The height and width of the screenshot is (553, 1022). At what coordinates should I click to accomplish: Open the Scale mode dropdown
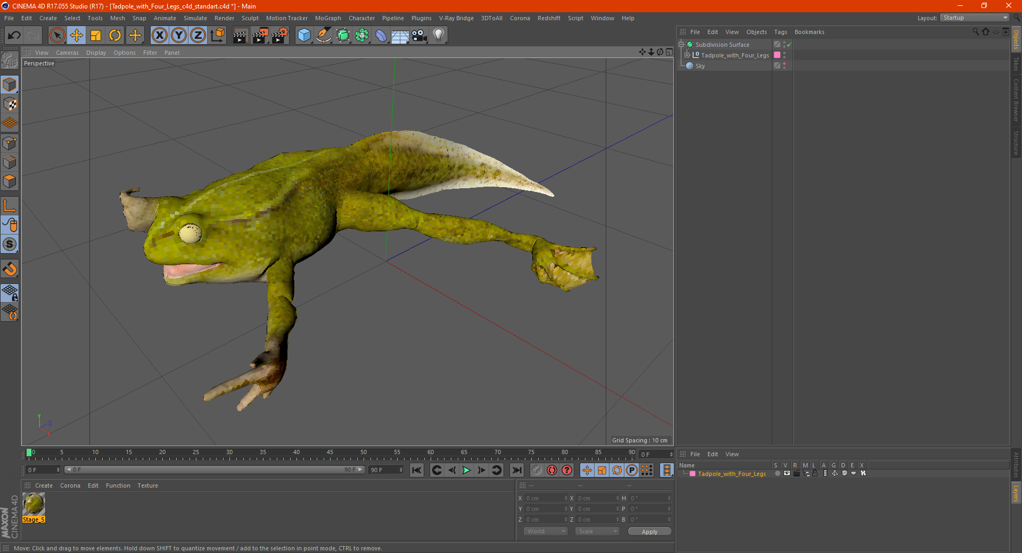click(597, 531)
